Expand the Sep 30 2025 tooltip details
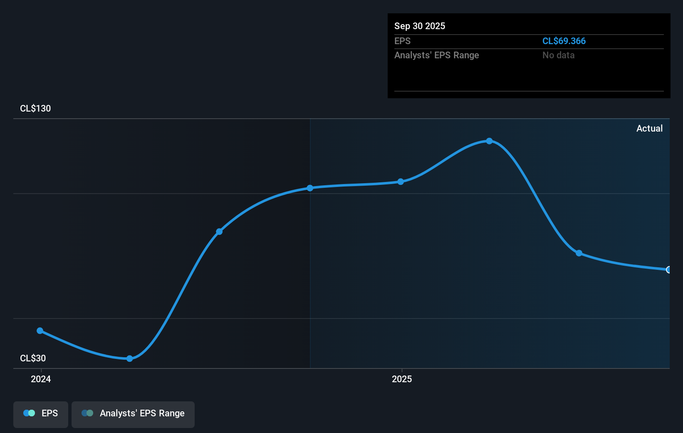 coord(420,26)
